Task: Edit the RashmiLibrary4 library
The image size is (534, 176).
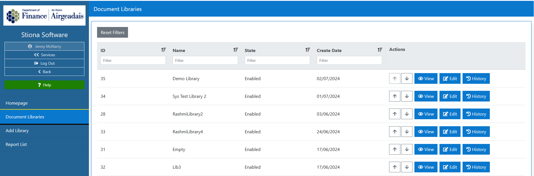Action: pyautogui.click(x=450, y=132)
